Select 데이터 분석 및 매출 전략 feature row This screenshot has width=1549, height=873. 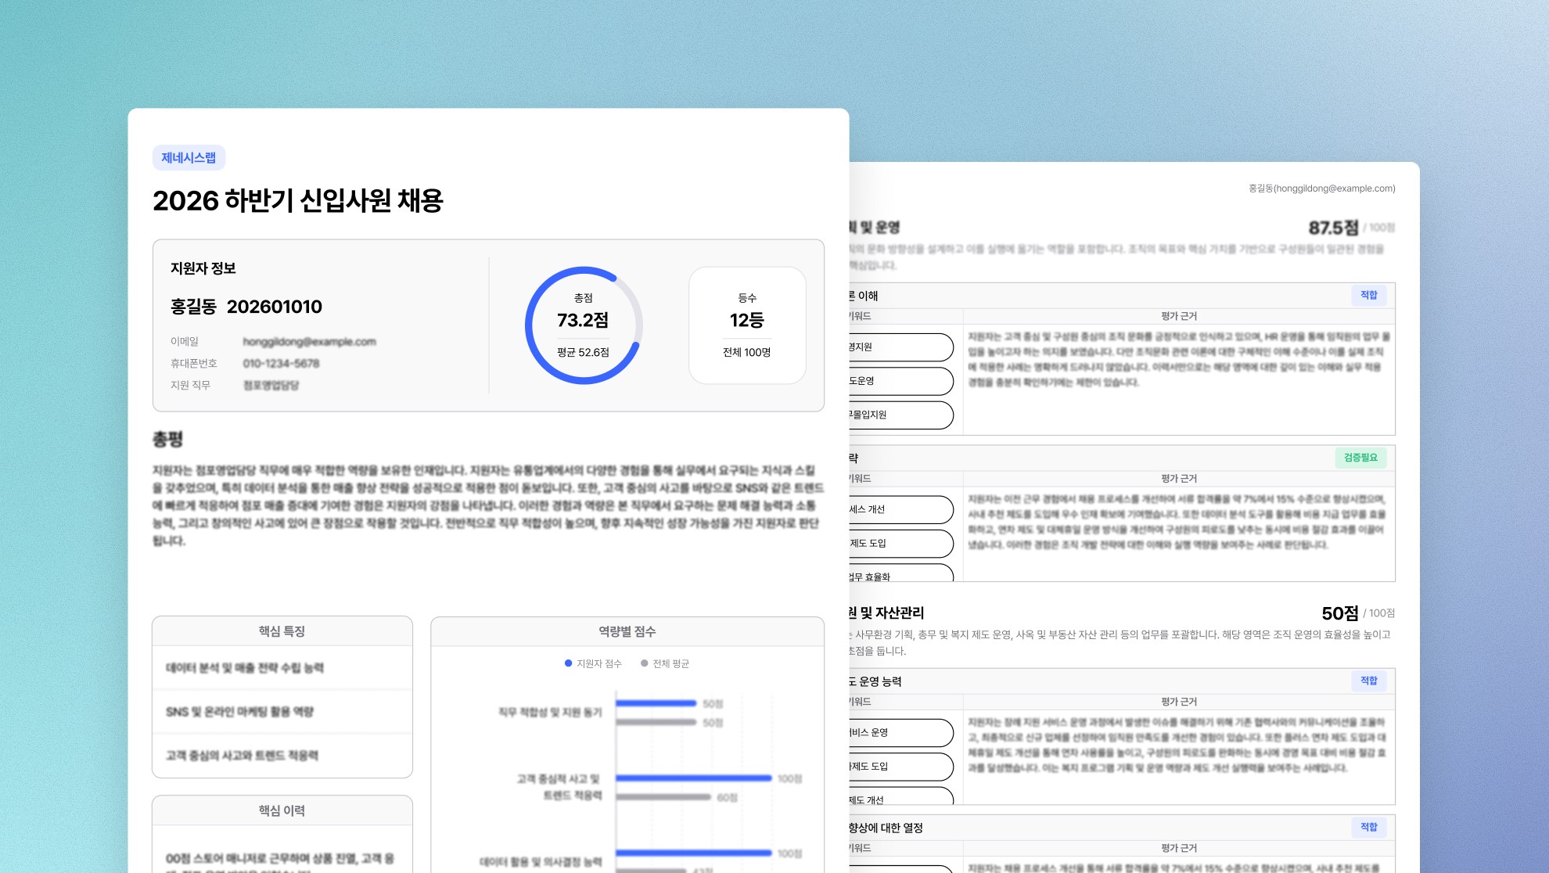[245, 668]
